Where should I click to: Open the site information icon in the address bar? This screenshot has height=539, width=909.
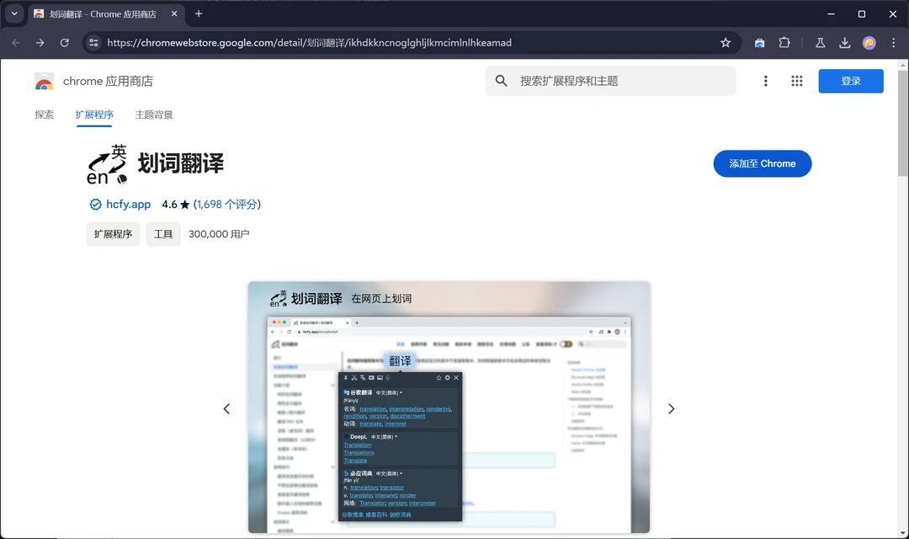pos(93,42)
